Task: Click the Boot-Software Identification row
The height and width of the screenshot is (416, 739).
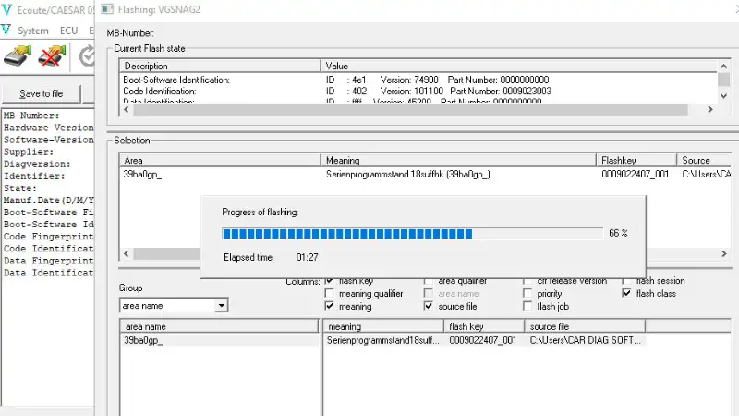Action: click(x=419, y=80)
